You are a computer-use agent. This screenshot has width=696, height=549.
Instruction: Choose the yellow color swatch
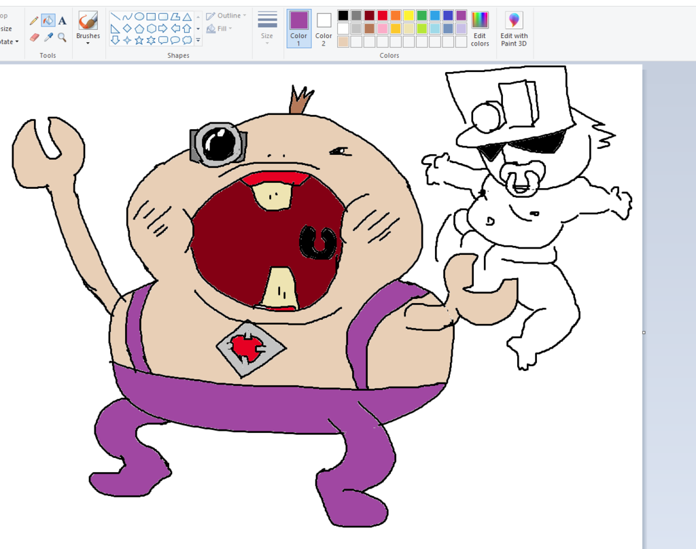[x=408, y=16]
